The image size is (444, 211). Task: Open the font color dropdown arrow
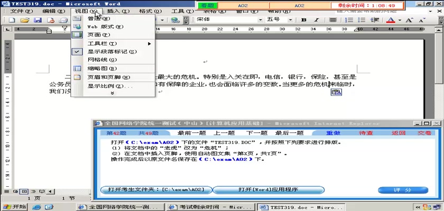tap(400, 20)
